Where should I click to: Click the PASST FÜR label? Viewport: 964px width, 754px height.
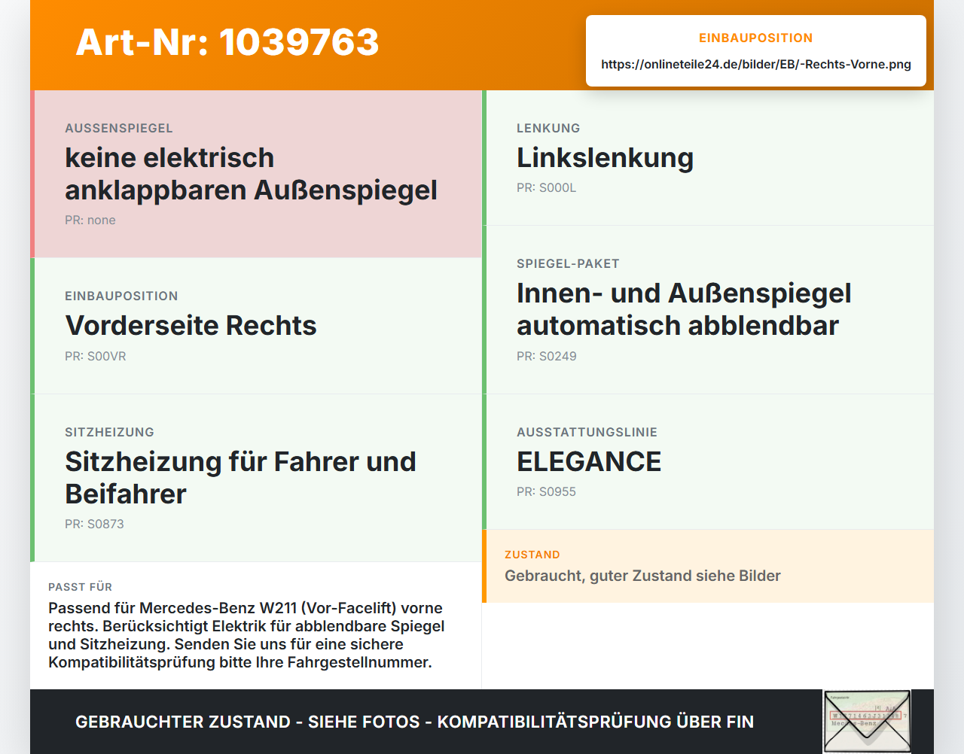click(80, 587)
